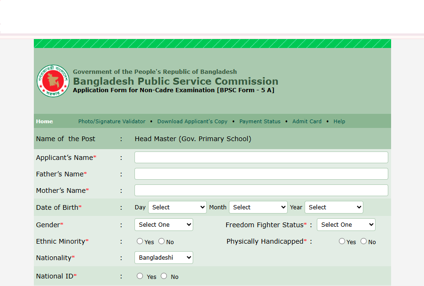
Task: Open the Gender selection dropdown
Action: (164, 225)
